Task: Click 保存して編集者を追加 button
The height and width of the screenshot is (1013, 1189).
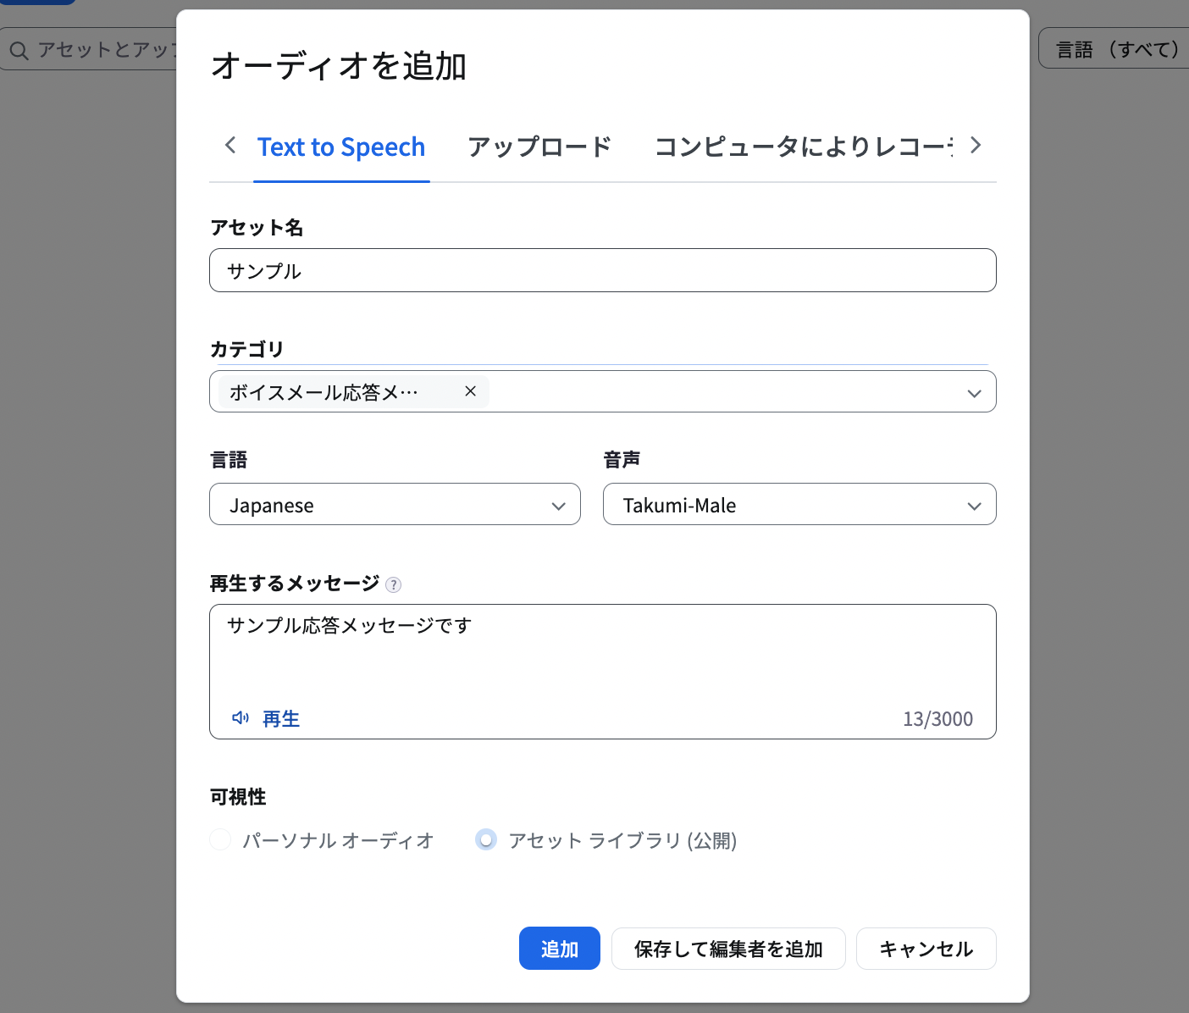Action: (728, 949)
